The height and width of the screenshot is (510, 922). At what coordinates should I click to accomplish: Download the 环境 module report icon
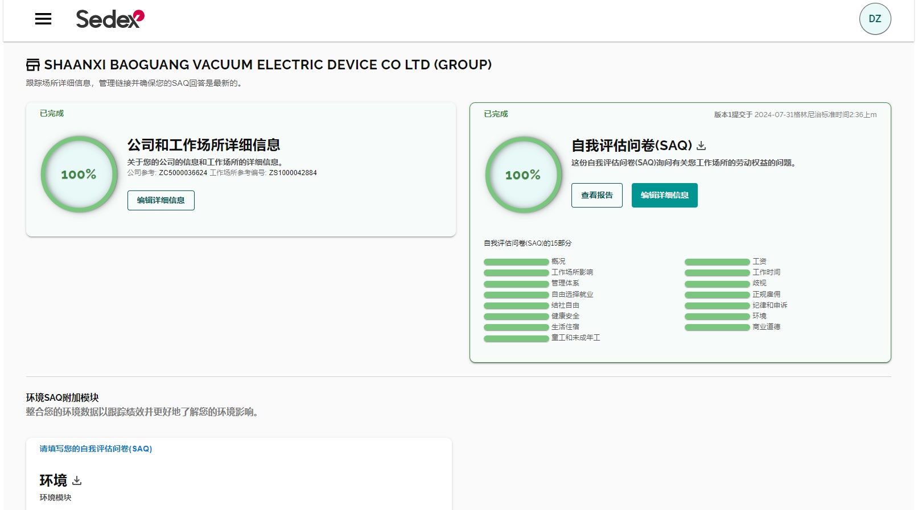(77, 481)
